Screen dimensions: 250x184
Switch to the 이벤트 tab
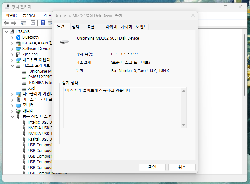pyautogui.click(x=142, y=27)
